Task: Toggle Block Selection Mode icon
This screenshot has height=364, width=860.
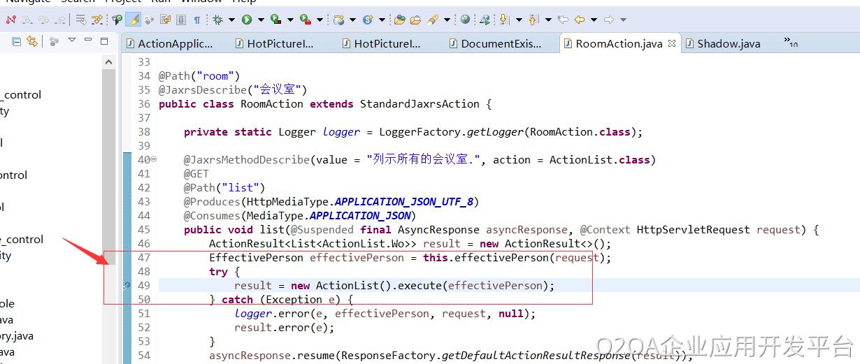Action: pos(181,20)
